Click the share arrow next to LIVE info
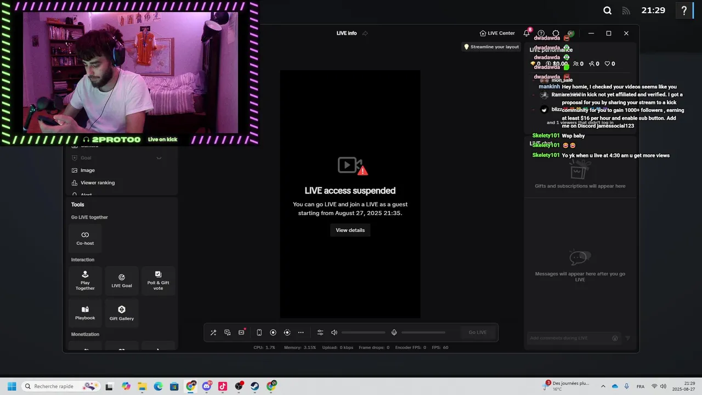 tap(365, 33)
